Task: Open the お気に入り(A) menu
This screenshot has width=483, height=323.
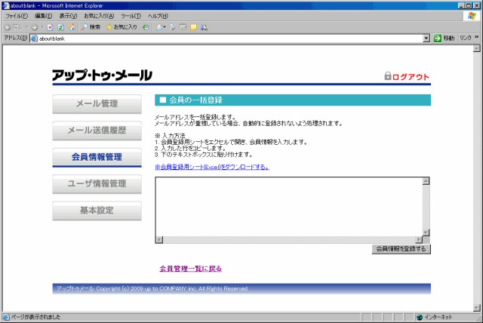Action: pos(99,16)
